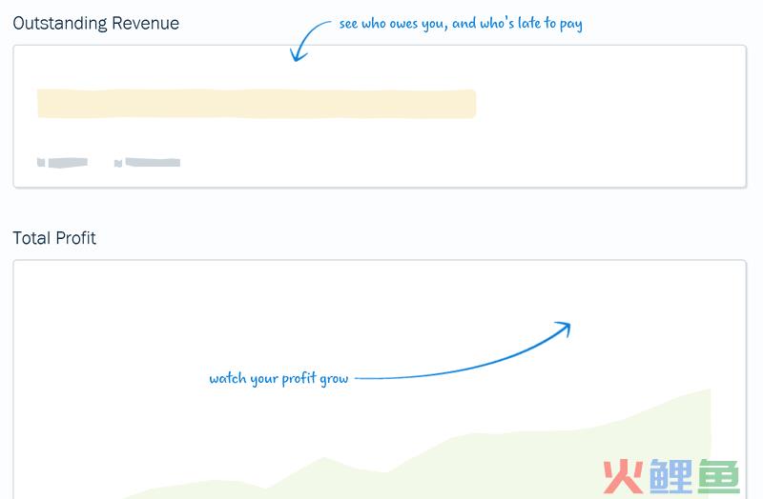Click the second small gray legend square

click(x=117, y=163)
